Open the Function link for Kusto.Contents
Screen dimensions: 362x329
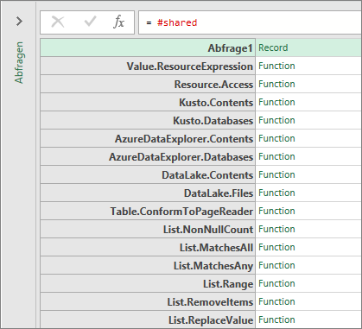point(276,102)
